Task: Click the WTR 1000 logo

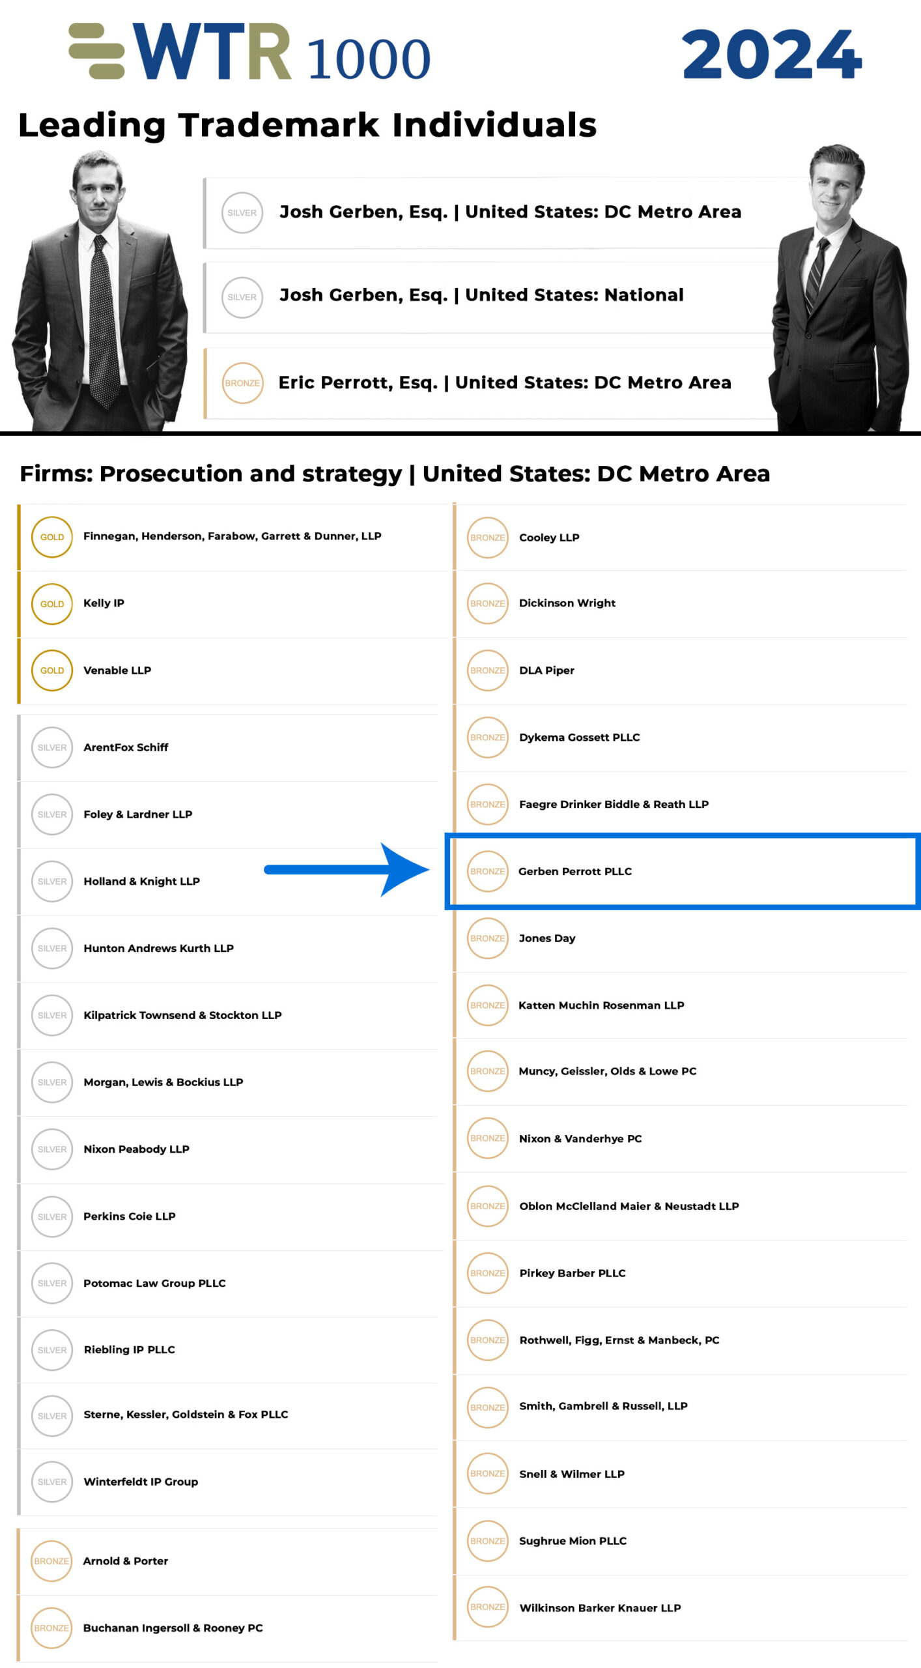Action: [x=249, y=52]
